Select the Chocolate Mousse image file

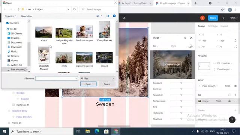44,55
